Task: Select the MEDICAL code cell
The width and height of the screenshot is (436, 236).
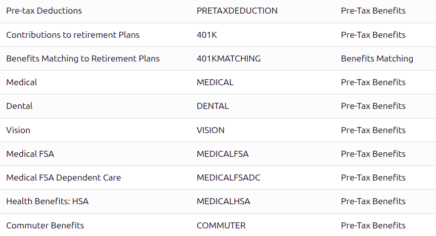Action: point(215,82)
